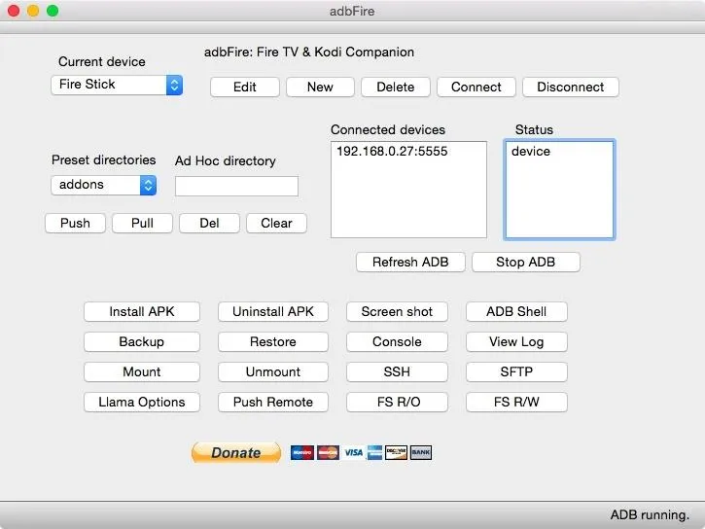The width and height of the screenshot is (705, 529).
Task: Stop the ADB server
Action: [526, 262]
